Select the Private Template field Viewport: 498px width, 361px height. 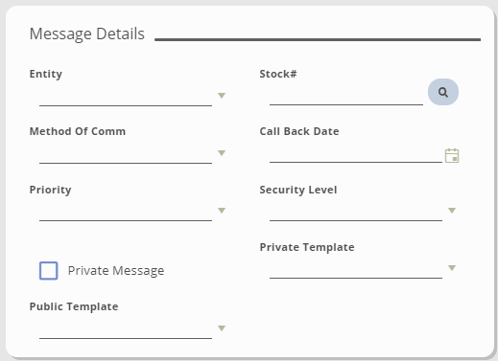(356, 268)
